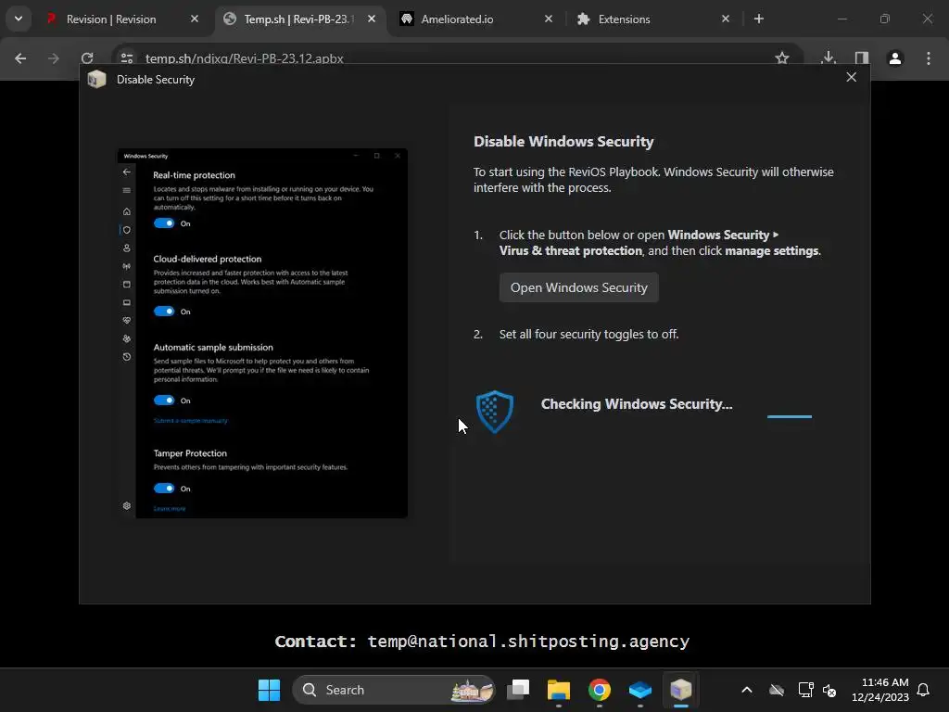Screen dimensions: 949x712
Task: Click the Windows Security preview screenshot
Action: click(262, 333)
